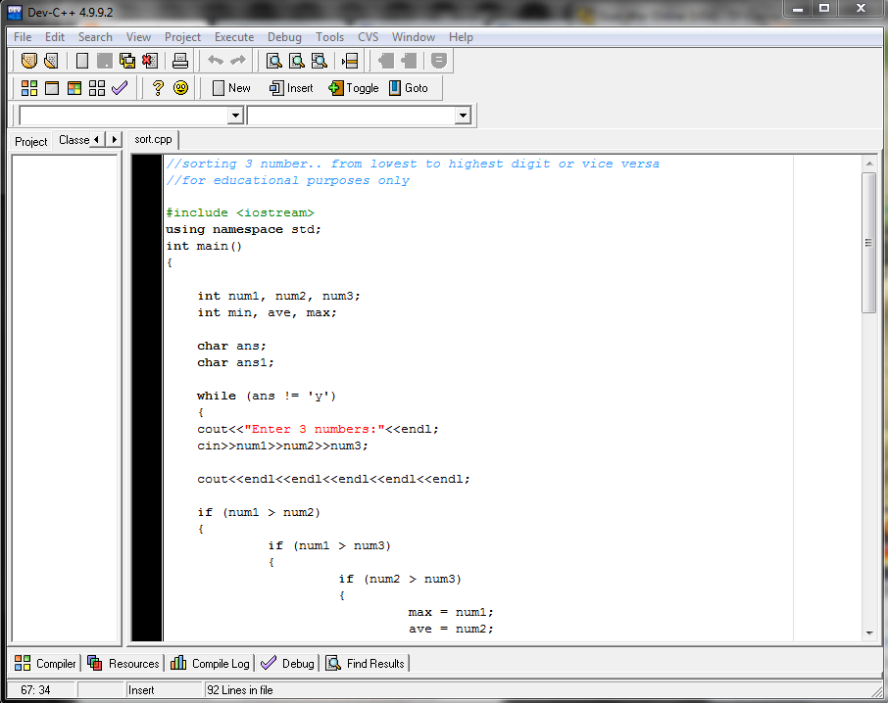Click the third magnifier search-again icon
Viewport: 888px width, 703px height.
coord(319,61)
